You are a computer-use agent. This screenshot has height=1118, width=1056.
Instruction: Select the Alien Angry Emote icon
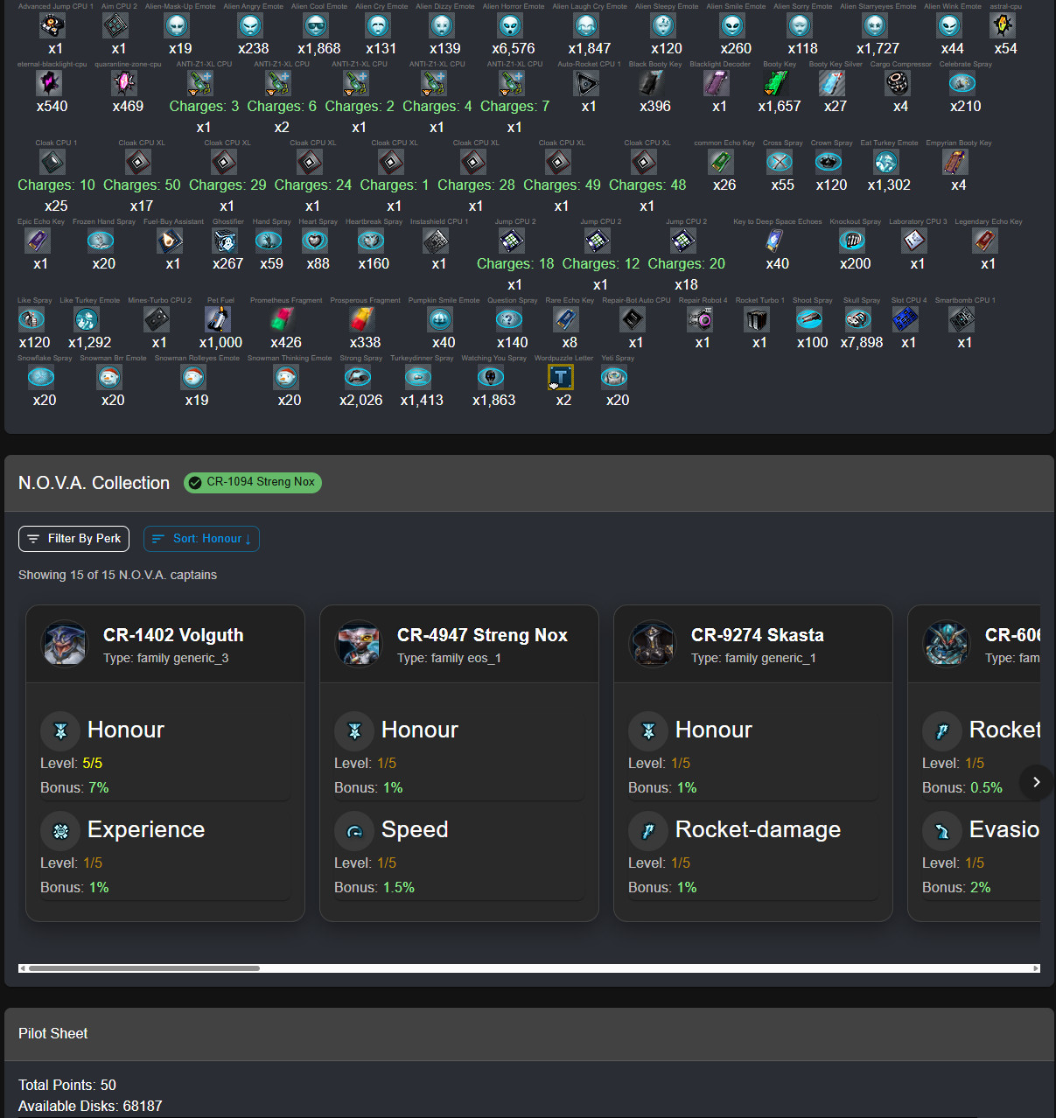[251, 26]
